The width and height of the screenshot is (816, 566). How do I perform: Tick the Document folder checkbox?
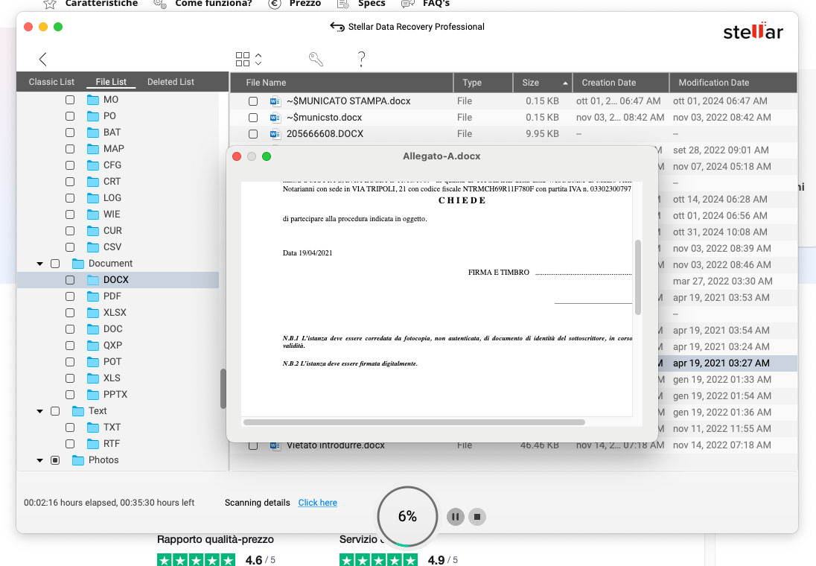54,264
